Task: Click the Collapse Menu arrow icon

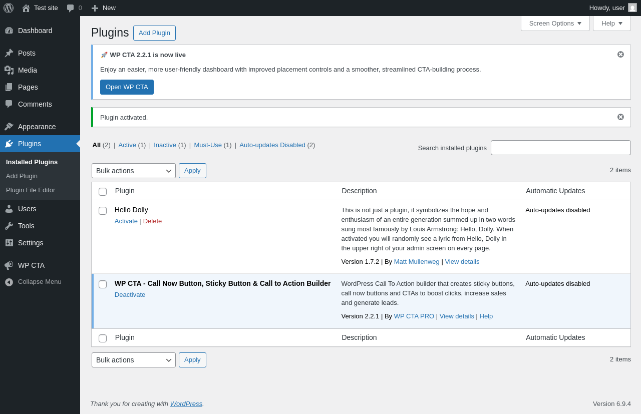Action: pyautogui.click(x=9, y=282)
